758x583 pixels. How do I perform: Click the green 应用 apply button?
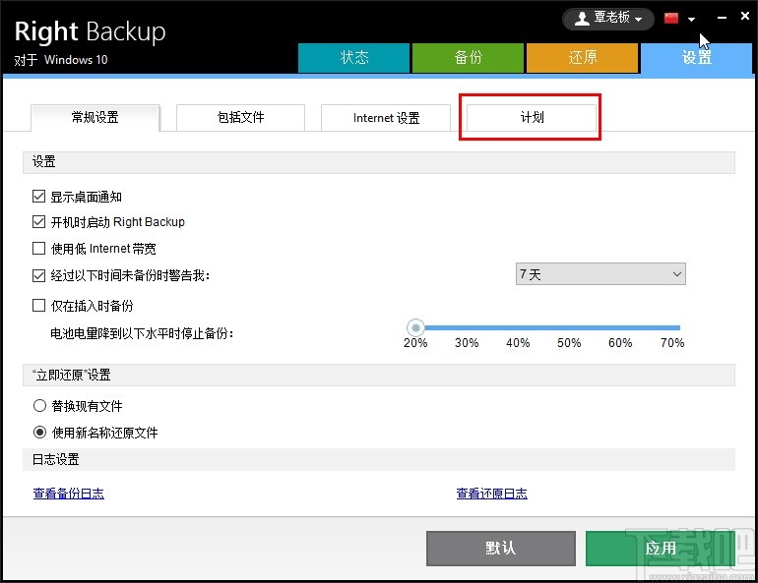(661, 549)
